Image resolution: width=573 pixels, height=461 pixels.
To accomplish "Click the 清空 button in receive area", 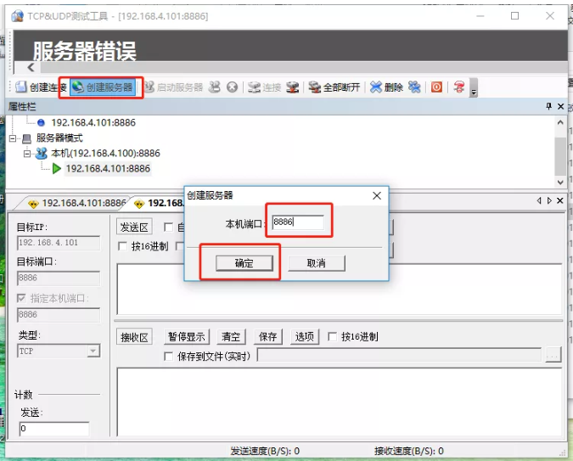I will (231, 337).
